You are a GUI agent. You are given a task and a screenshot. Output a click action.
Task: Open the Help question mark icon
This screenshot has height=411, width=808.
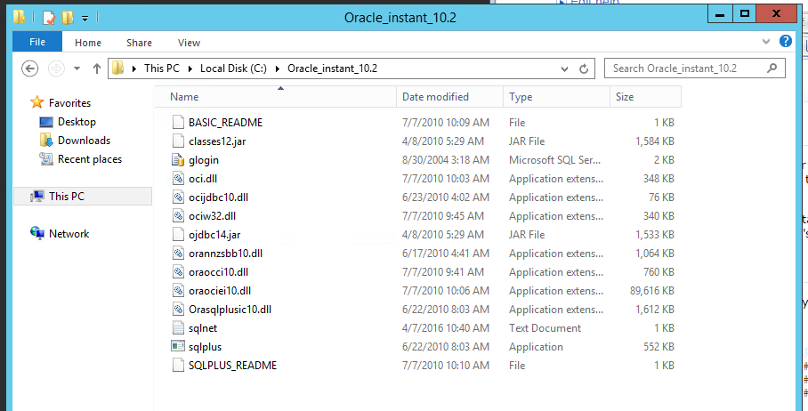pos(786,42)
